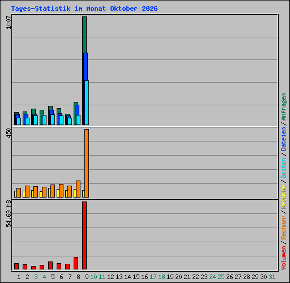Image resolution: width=290 pixels, height=283 pixels.
Task: Click the orange Rechner bar for day 8
Action: point(78,189)
